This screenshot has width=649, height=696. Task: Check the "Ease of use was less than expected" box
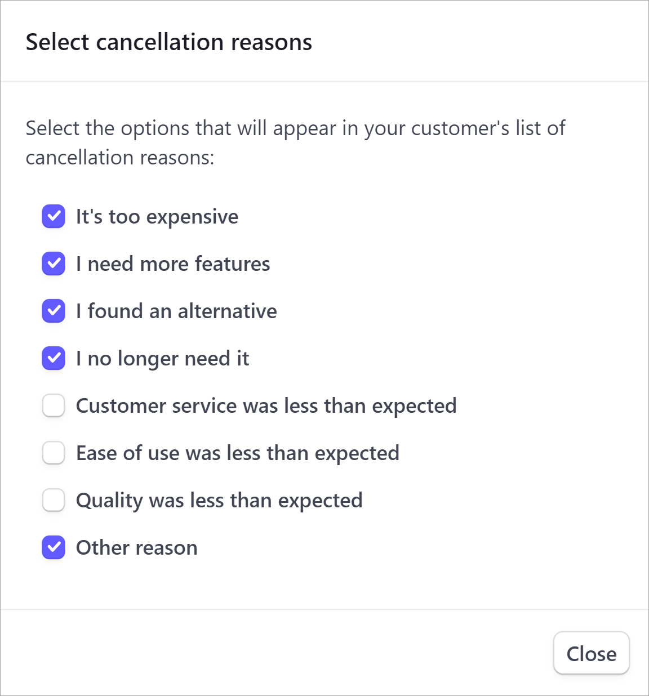(x=54, y=453)
